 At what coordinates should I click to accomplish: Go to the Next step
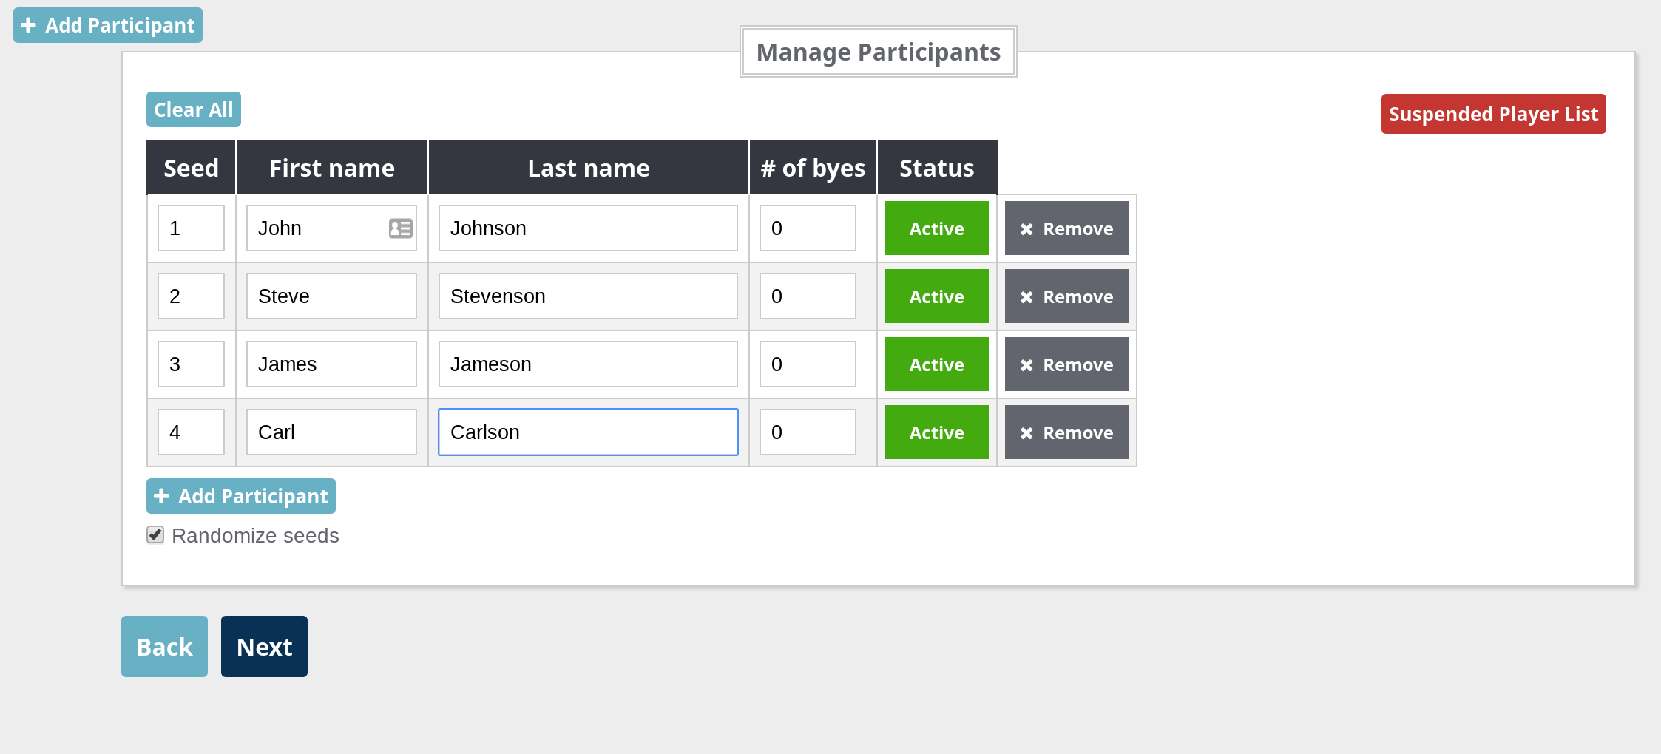pos(264,647)
